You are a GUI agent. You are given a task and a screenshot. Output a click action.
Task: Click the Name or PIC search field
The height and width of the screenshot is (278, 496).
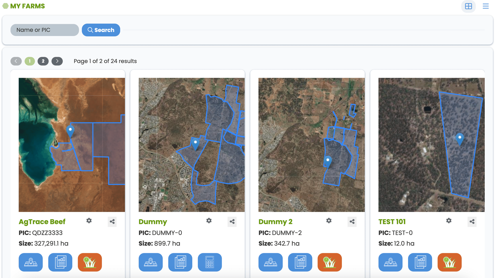(45, 30)
